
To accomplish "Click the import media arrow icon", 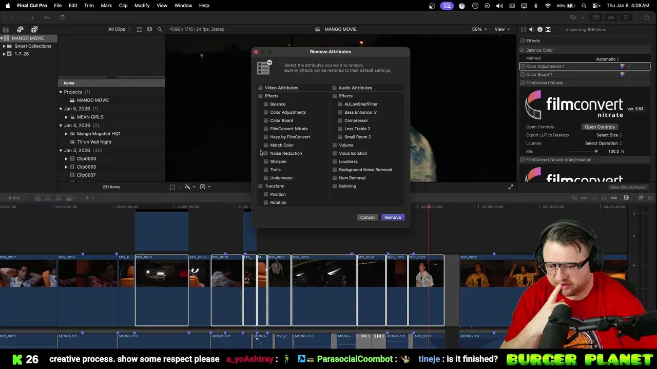I will click(x=32, y=17).
